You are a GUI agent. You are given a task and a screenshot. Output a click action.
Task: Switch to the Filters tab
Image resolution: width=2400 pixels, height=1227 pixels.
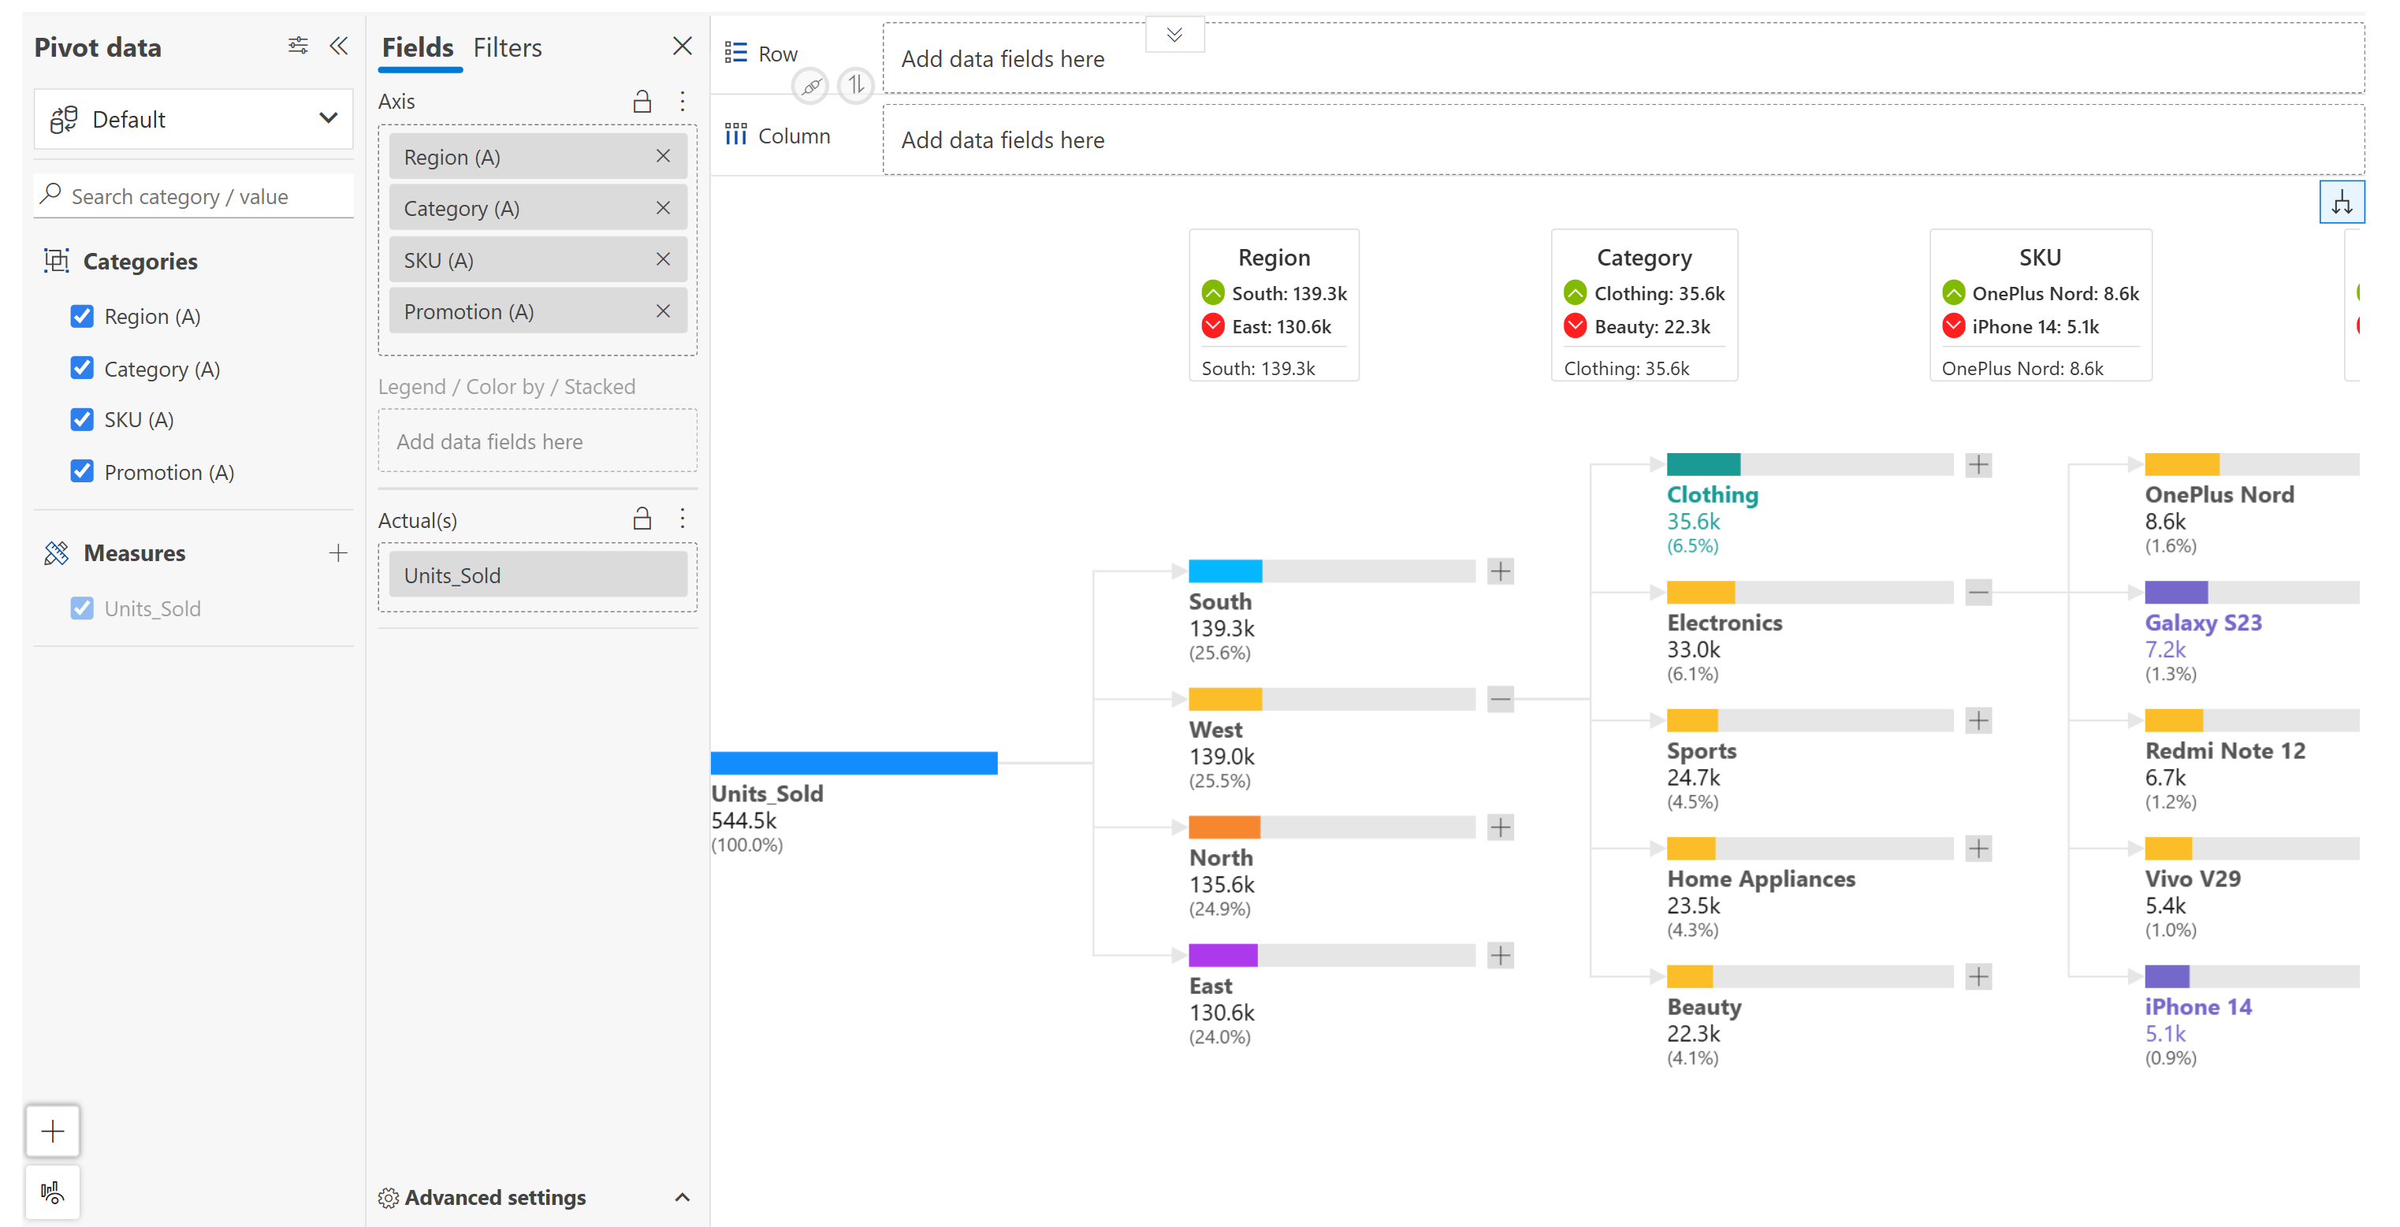click(x=507, y=47)
